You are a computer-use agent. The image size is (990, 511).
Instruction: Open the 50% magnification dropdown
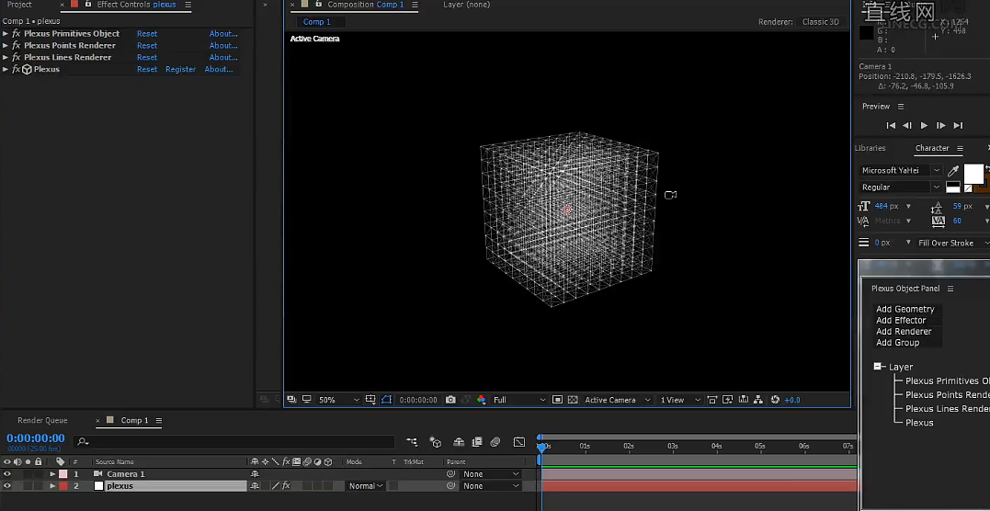coord(339,400)
